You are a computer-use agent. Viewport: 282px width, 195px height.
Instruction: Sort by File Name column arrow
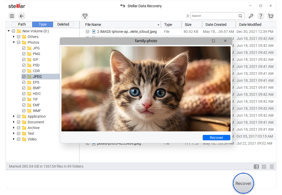(158, 25)
